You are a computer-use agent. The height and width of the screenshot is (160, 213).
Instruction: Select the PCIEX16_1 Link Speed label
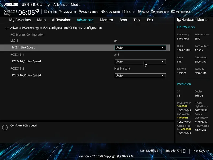coord(26,61)
